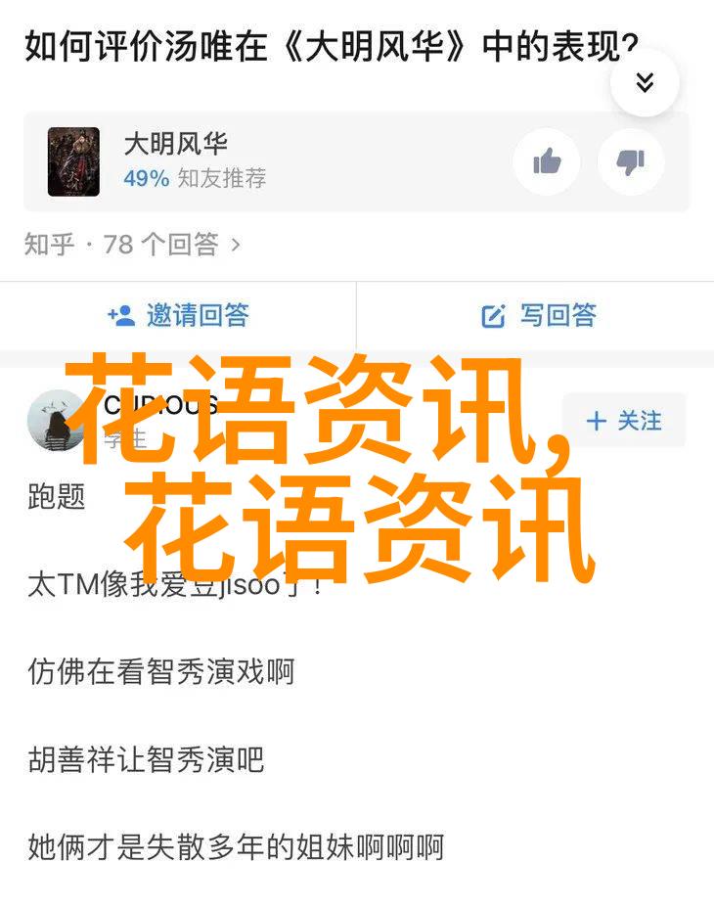The image size is (714, 908).
Task: Tap answer line 她俩才是失散多年的姐妹
Action: tap(236, 847)
